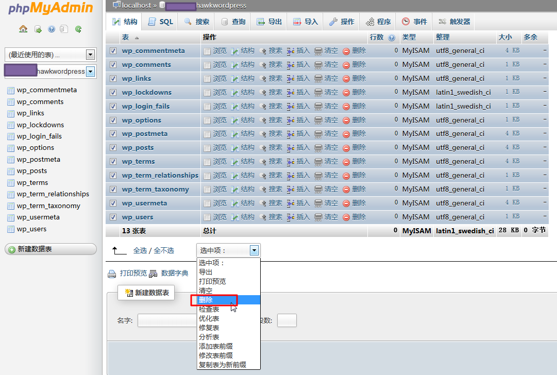Click the search icon in wp_lockdowns row
This screenshot has width=557, height=375.
(263, 93)
